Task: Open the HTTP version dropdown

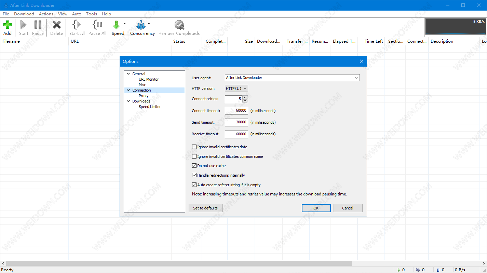Action: pyautogui.click(x=236, y=88)
